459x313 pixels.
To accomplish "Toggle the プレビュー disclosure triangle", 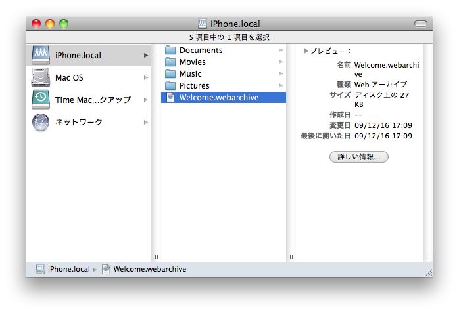I will tap(306, 51).
